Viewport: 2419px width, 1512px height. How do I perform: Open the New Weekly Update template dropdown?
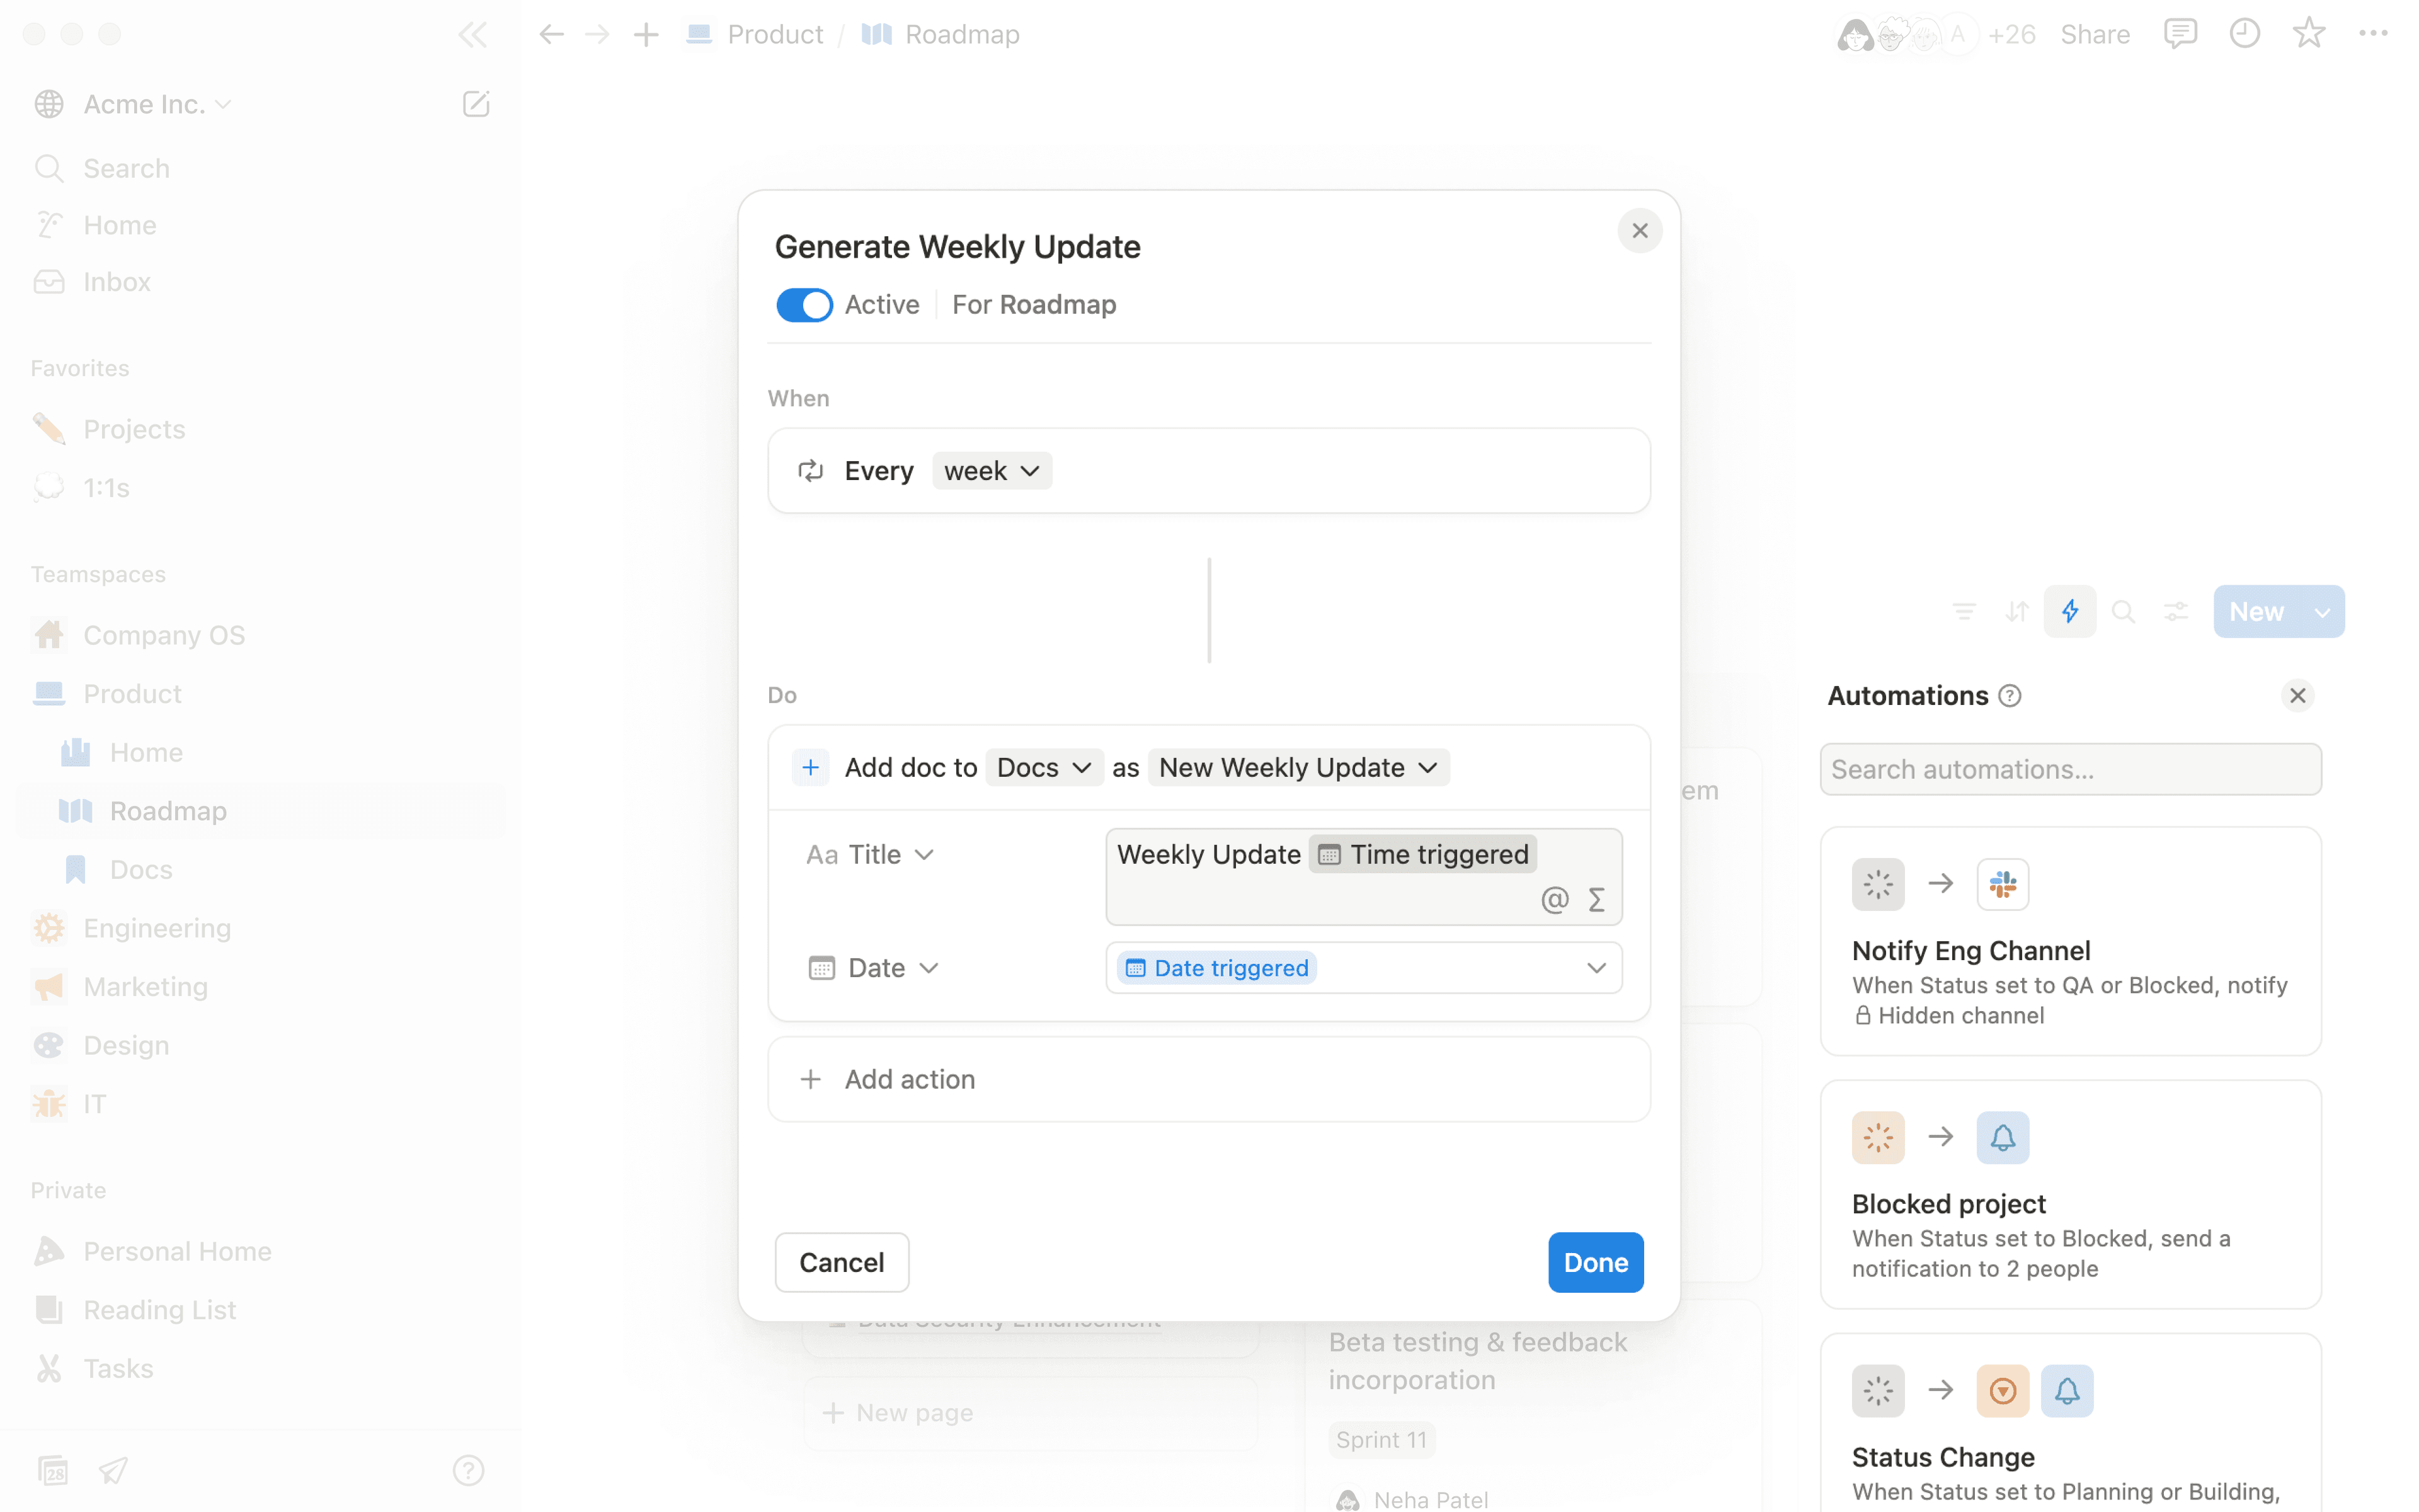click(1298, 767)
